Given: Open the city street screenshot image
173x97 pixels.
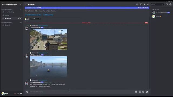Looking at the screenshot, I should 49,39.
